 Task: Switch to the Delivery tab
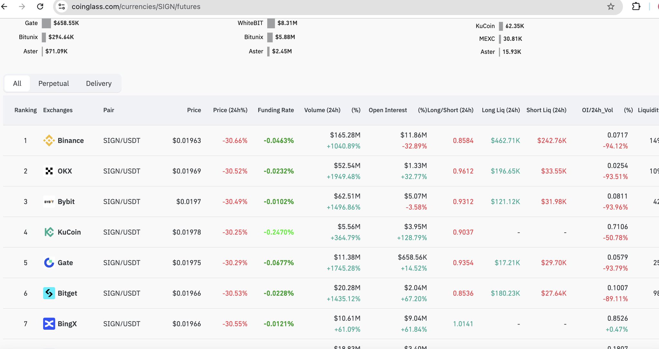click(99, 84)
